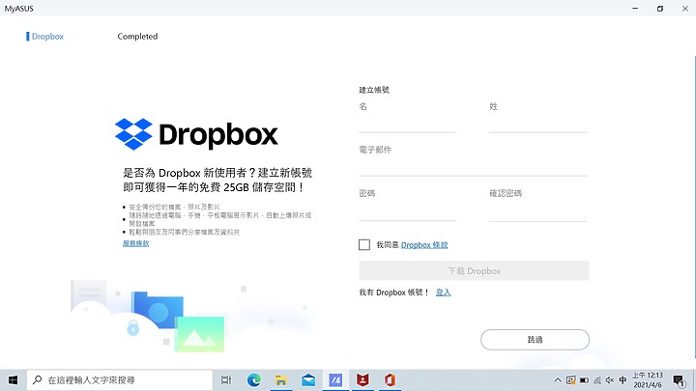The width and height of the screenshot is (696, 391).
Task: Open the Dropbox terms hyperlink
Action: pos(424,244)
